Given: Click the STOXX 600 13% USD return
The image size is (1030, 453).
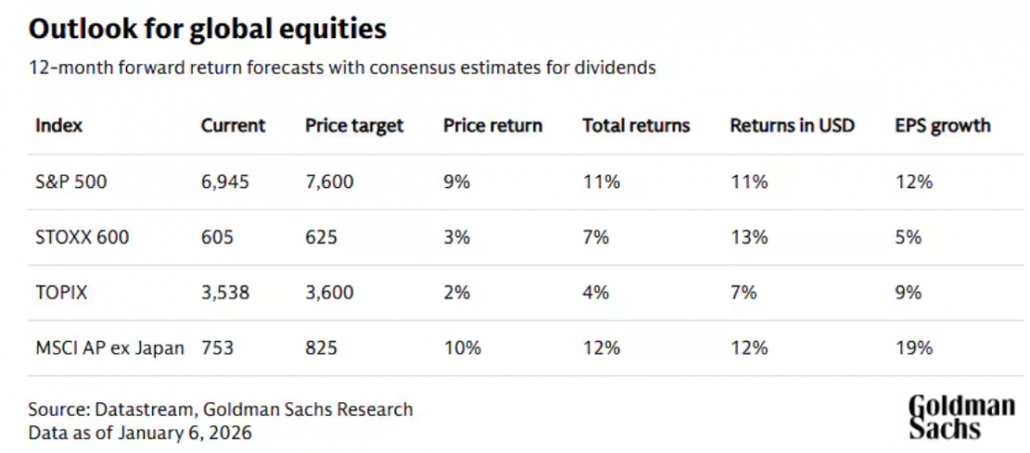Looking at the screenshot, I should pyautogui.click(x=749, y=237).
